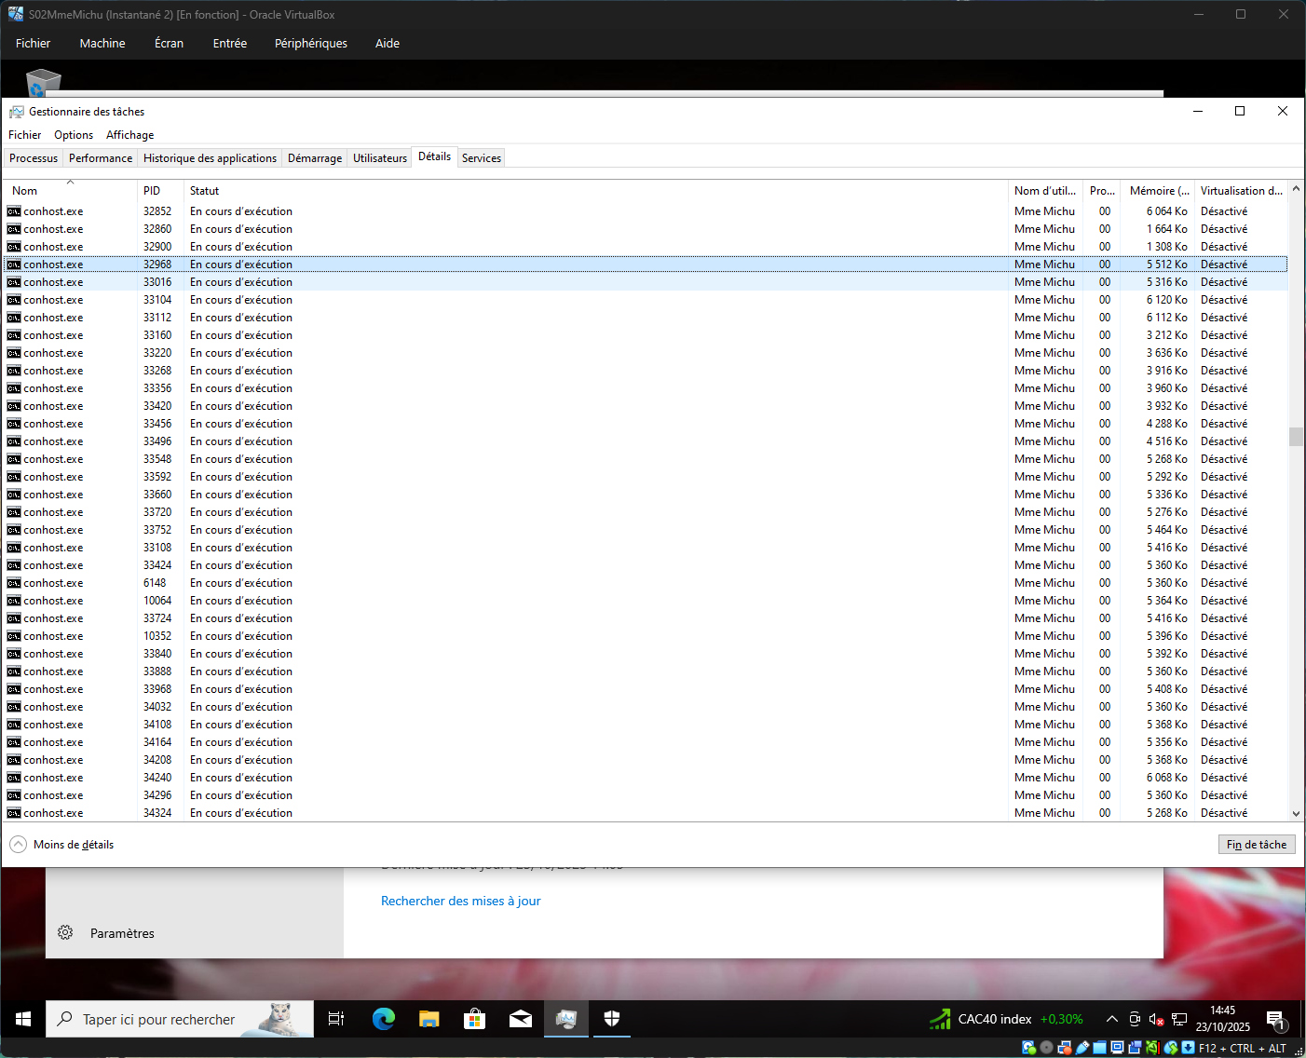Click the Windows Security shield taskbar icon
Viewport: 1306px width, 1058px height.
click(x=611, y=1019)
